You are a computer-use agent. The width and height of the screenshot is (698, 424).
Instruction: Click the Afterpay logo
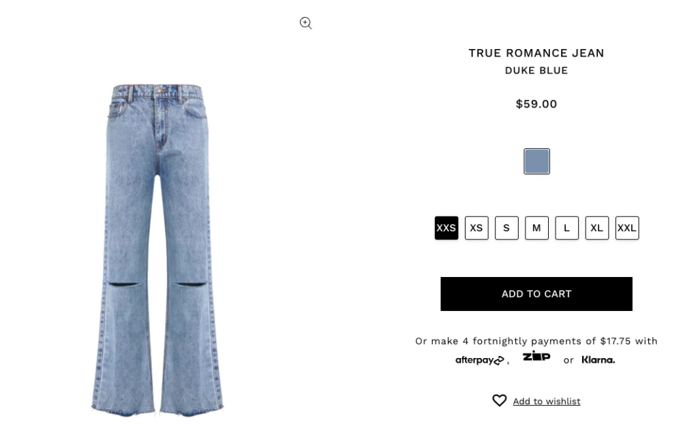tap(479, 360)
